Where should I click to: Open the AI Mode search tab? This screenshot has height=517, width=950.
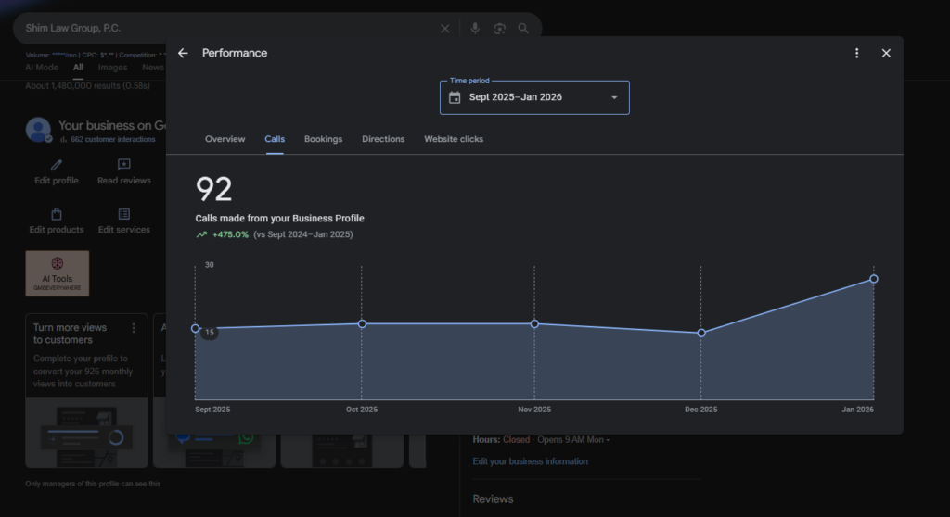coord(42,68)
